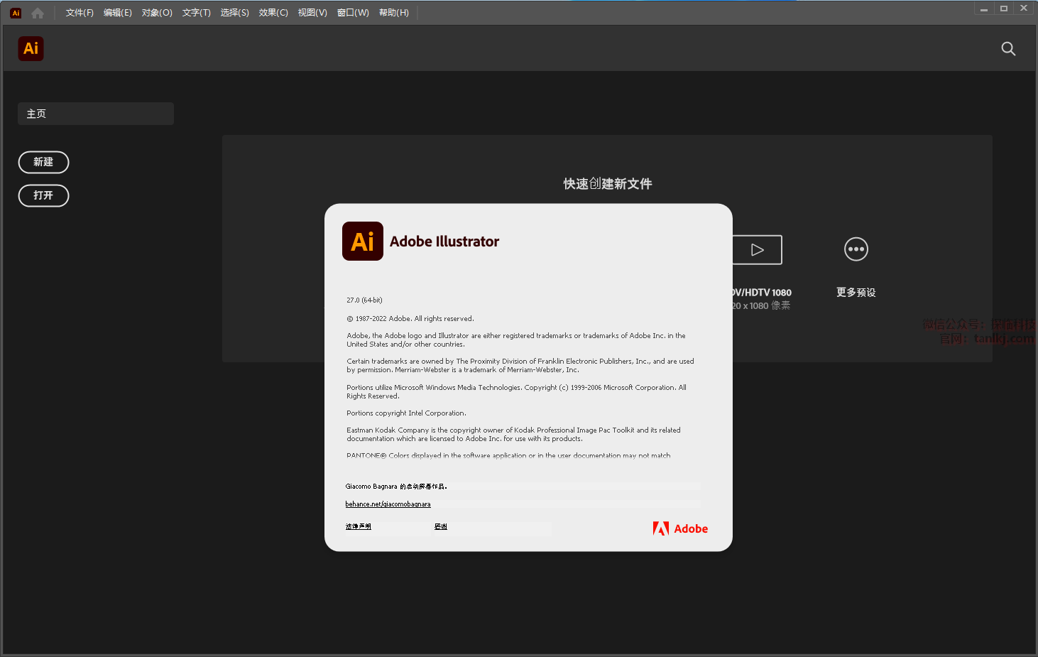Open the 效果(C) menu

pyautogui.click(x=273, y=13)
